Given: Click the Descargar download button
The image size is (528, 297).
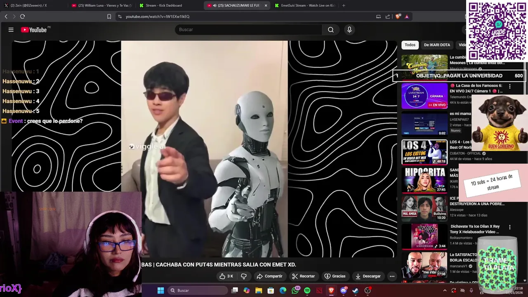Looking at the screenshot, I should (x=368, y=276).
